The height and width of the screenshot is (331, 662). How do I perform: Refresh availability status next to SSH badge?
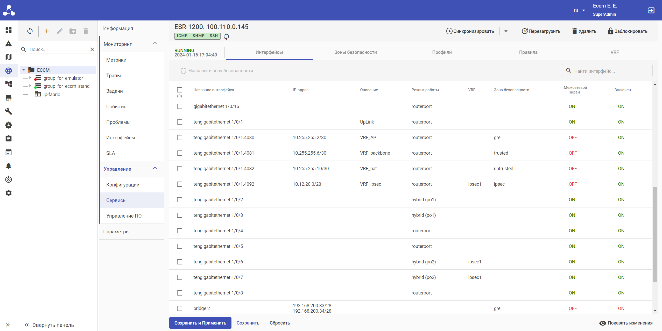(226, 36)
